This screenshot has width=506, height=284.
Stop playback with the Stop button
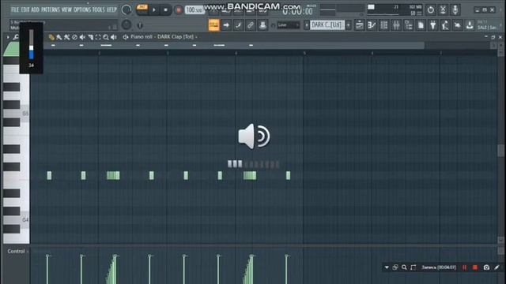[x=165, y=10]
